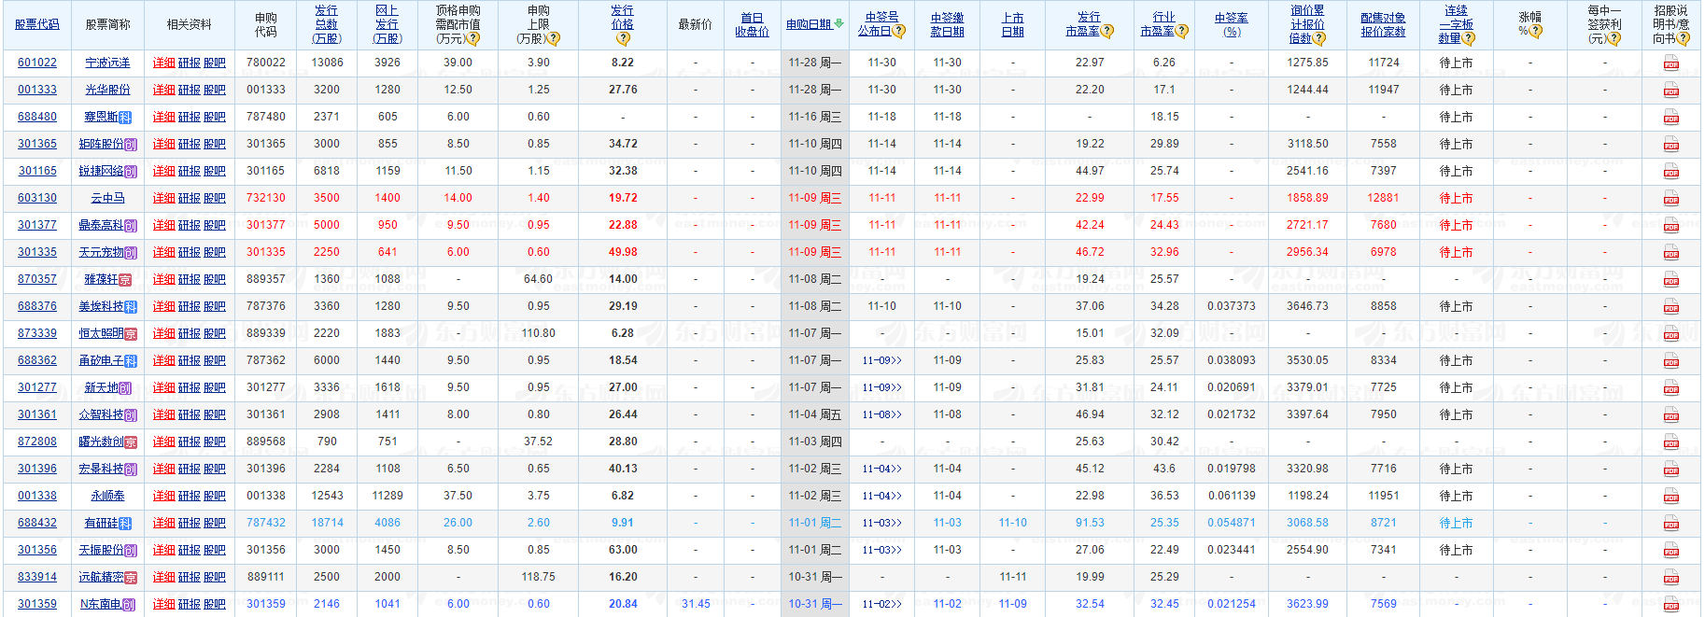This screenshot has height=617, width=1705.
Task: Select latest price 31.45 in N东南电 row
Action: coord(696,604)
